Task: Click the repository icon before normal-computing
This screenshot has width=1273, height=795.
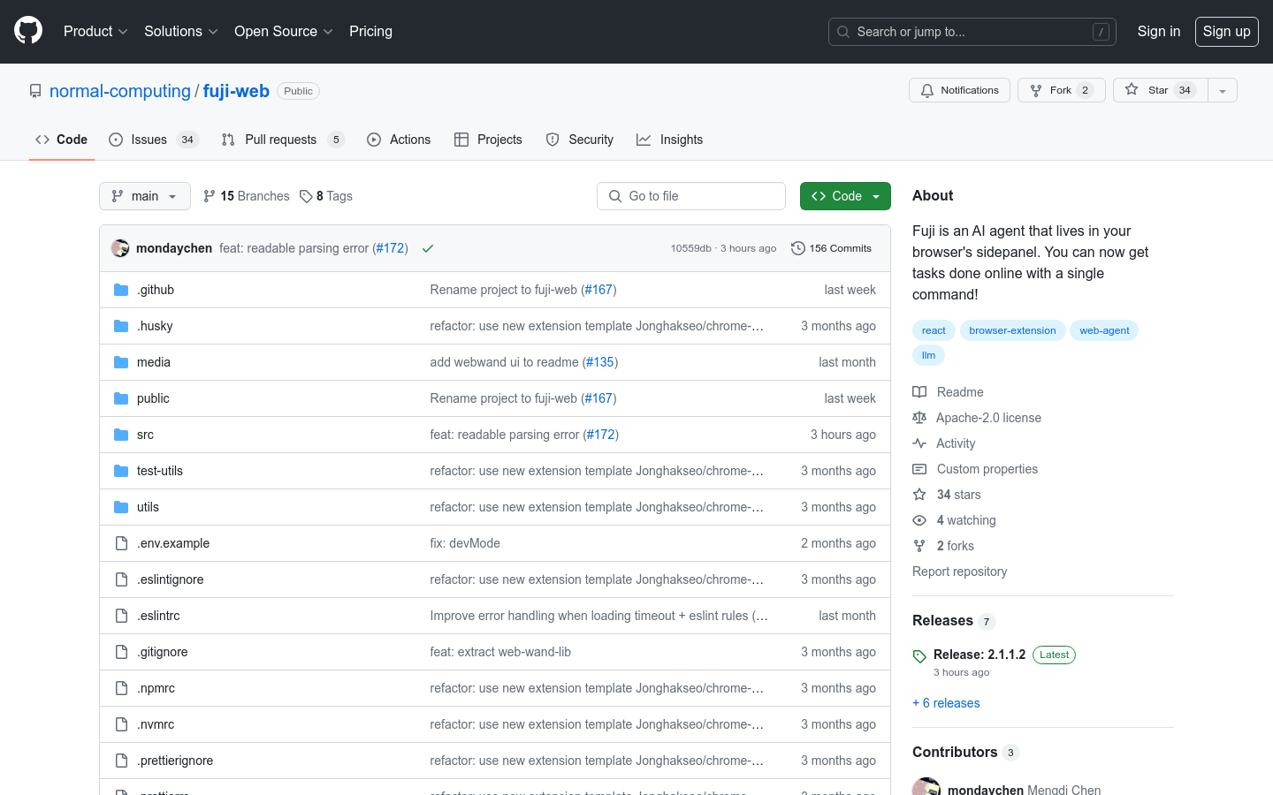Action: pyautogui.click(x=35, y=91)
